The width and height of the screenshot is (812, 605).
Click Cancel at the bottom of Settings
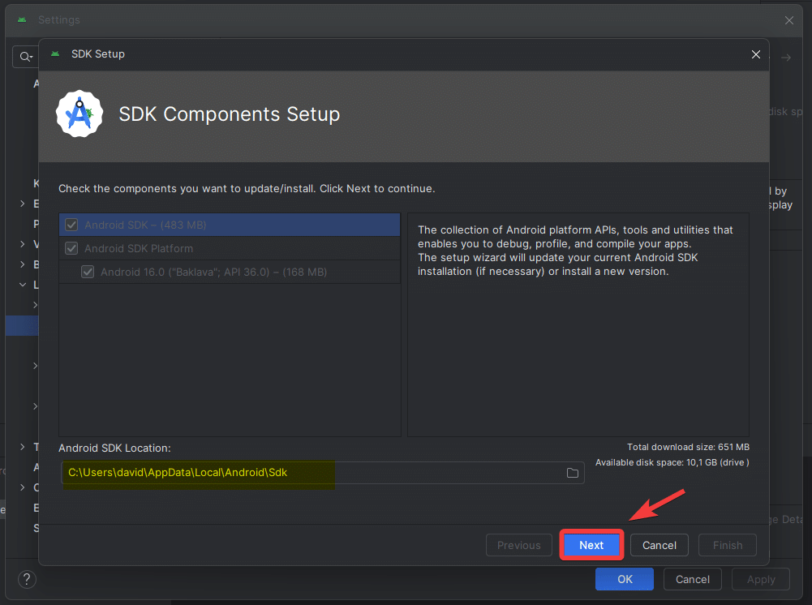click(692, 579)
